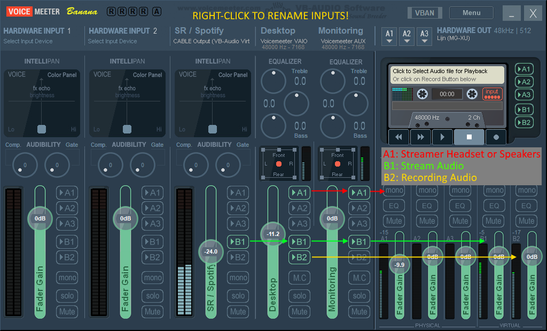Toggle A1 routing on Desktop strip
Image resolution: width=547 pixels, height=331 pixels.
coord(299,193)
